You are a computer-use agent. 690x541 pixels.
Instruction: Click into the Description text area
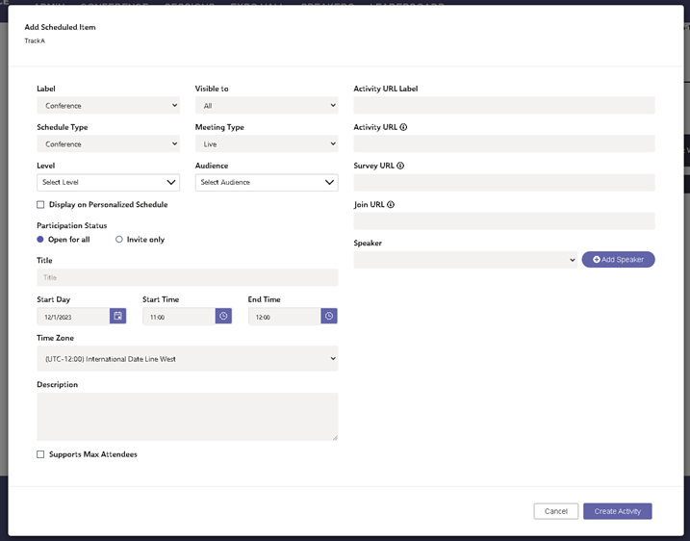(188, 417)
